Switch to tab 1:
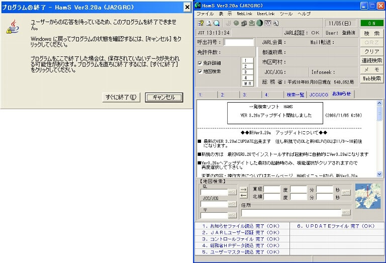 point(207,95)
